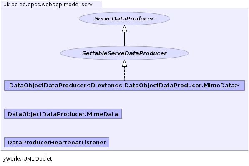Select the solid inheritance line between interfaces
Screen dimensions: 249x166
coord(124,39)
